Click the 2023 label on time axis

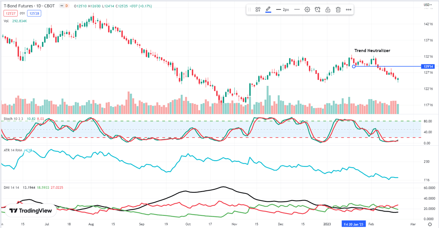pos(327,224)
